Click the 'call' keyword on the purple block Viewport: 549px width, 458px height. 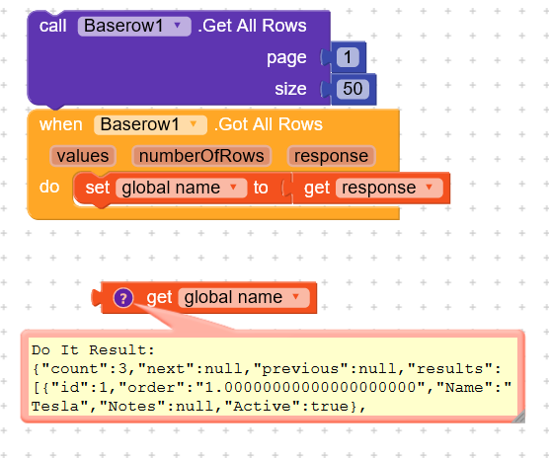pos(53,26)
